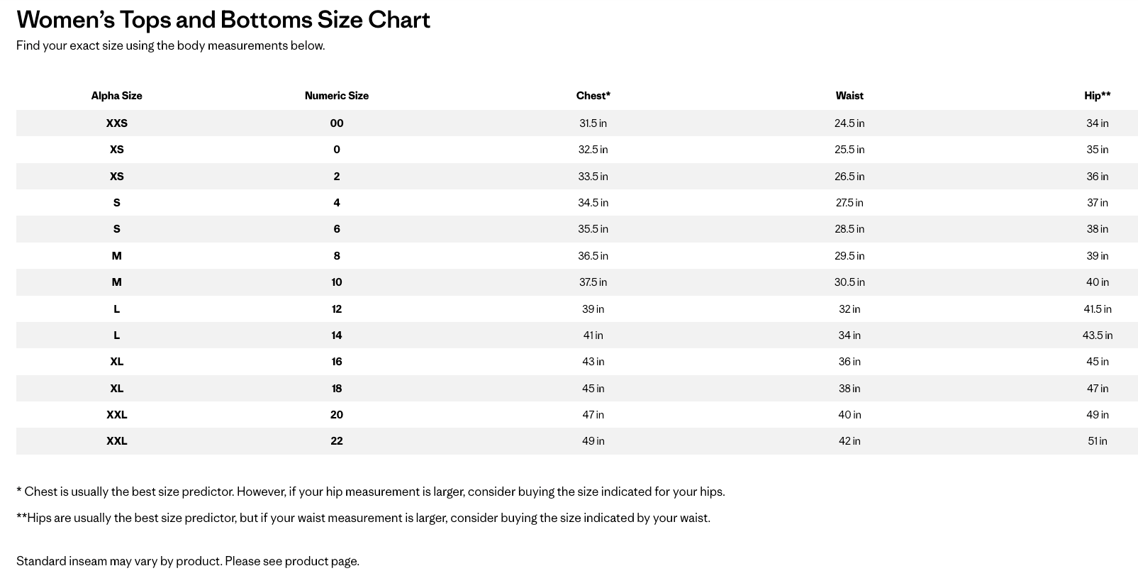The width and height of the screenshot is (1138, 583).
Task: Select the Hip** column header
Action: (x=1097, y=96)
